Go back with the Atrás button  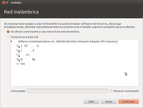point(109,102)
